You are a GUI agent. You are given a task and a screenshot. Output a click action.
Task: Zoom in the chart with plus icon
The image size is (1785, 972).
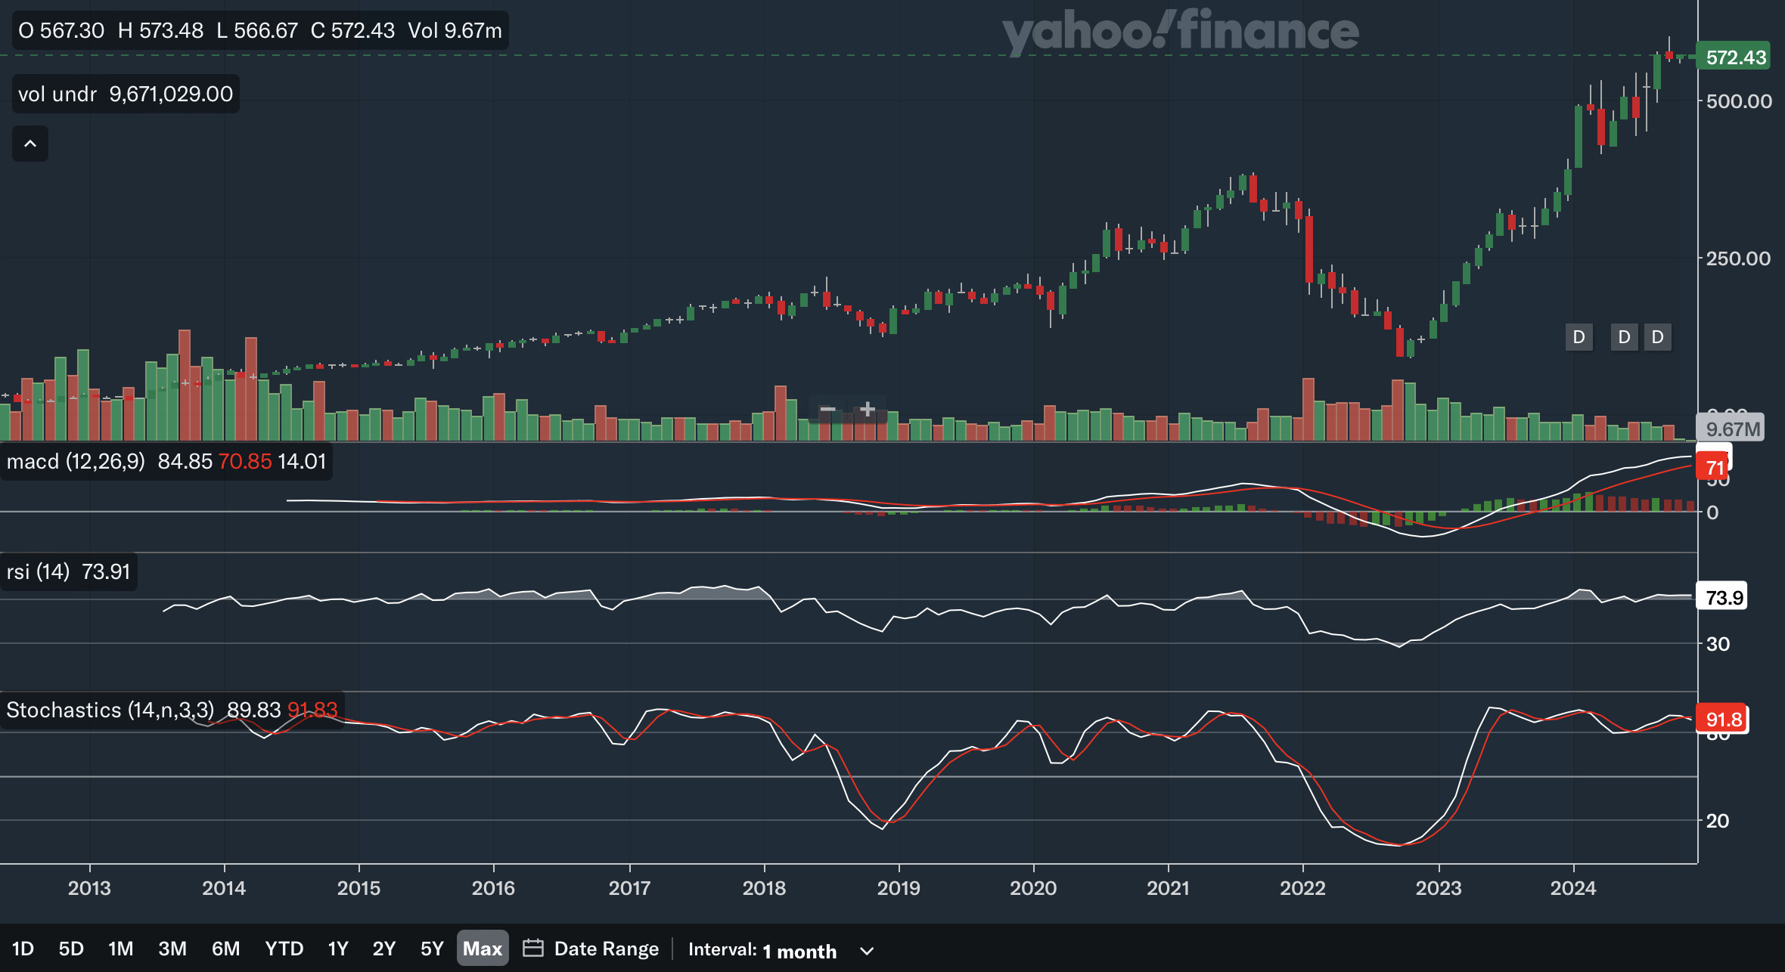click(x=868, y=410)
